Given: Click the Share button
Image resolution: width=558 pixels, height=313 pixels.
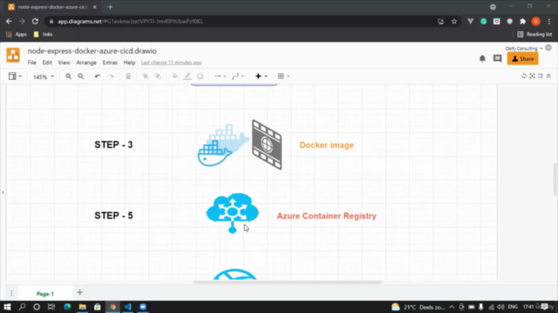Looking at the screenshot, I should tap(522, 59).
